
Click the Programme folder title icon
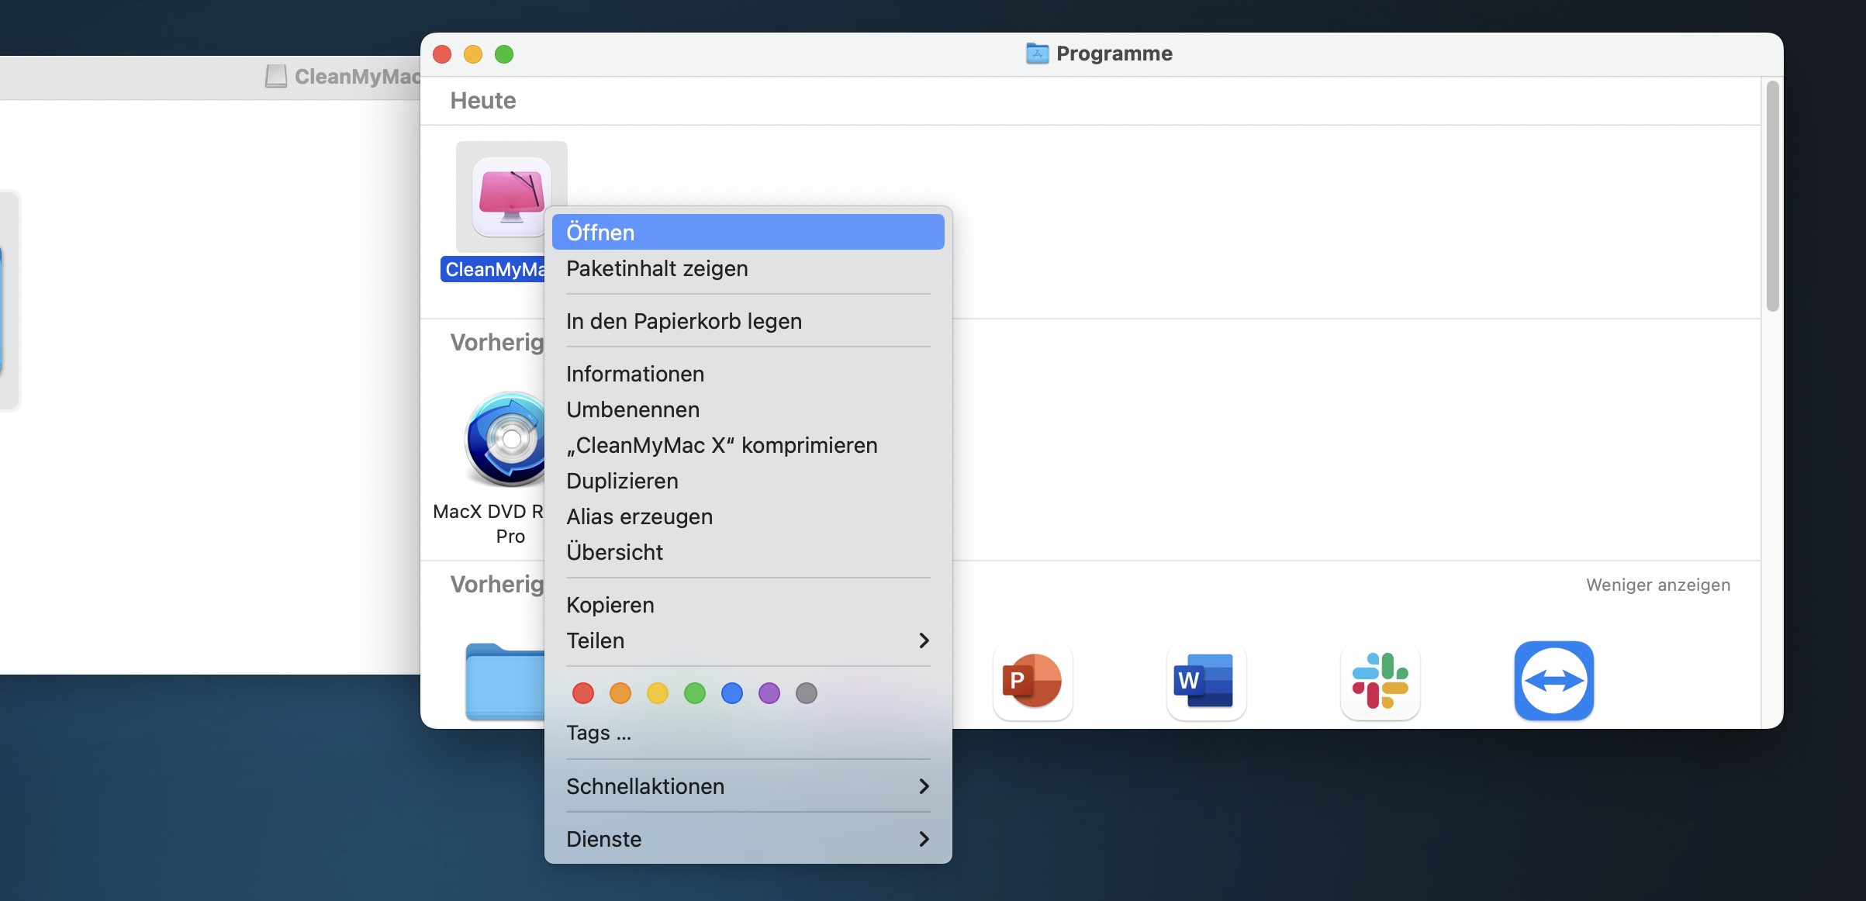[x=1037, y=54]
